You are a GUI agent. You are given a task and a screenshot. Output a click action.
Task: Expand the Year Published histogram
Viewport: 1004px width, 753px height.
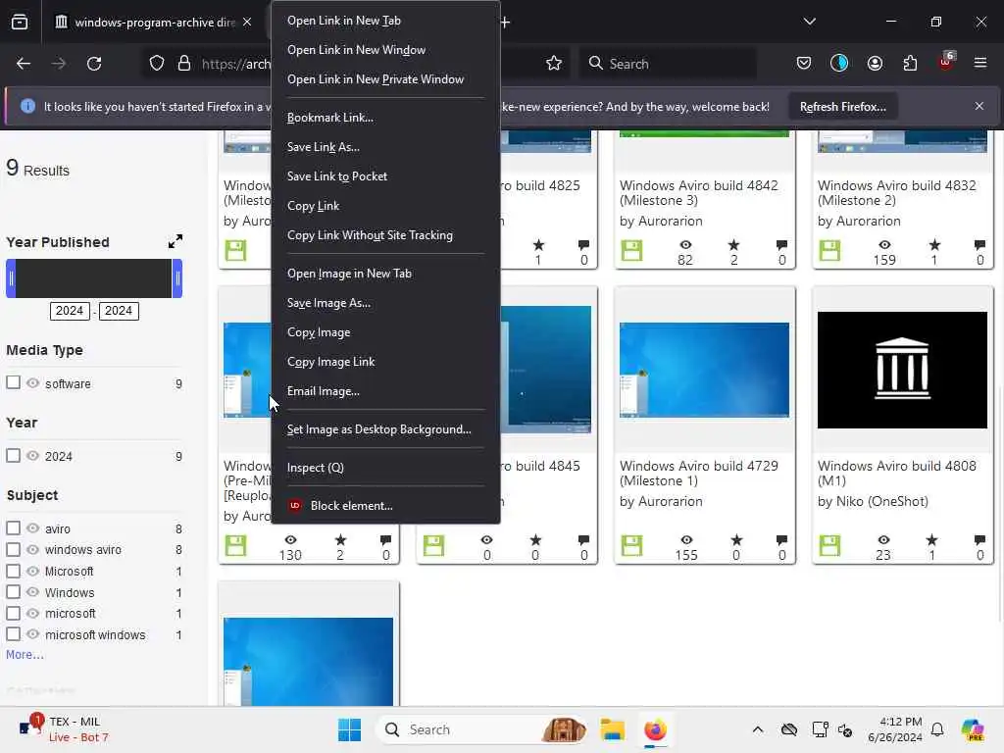pos(175,241)
